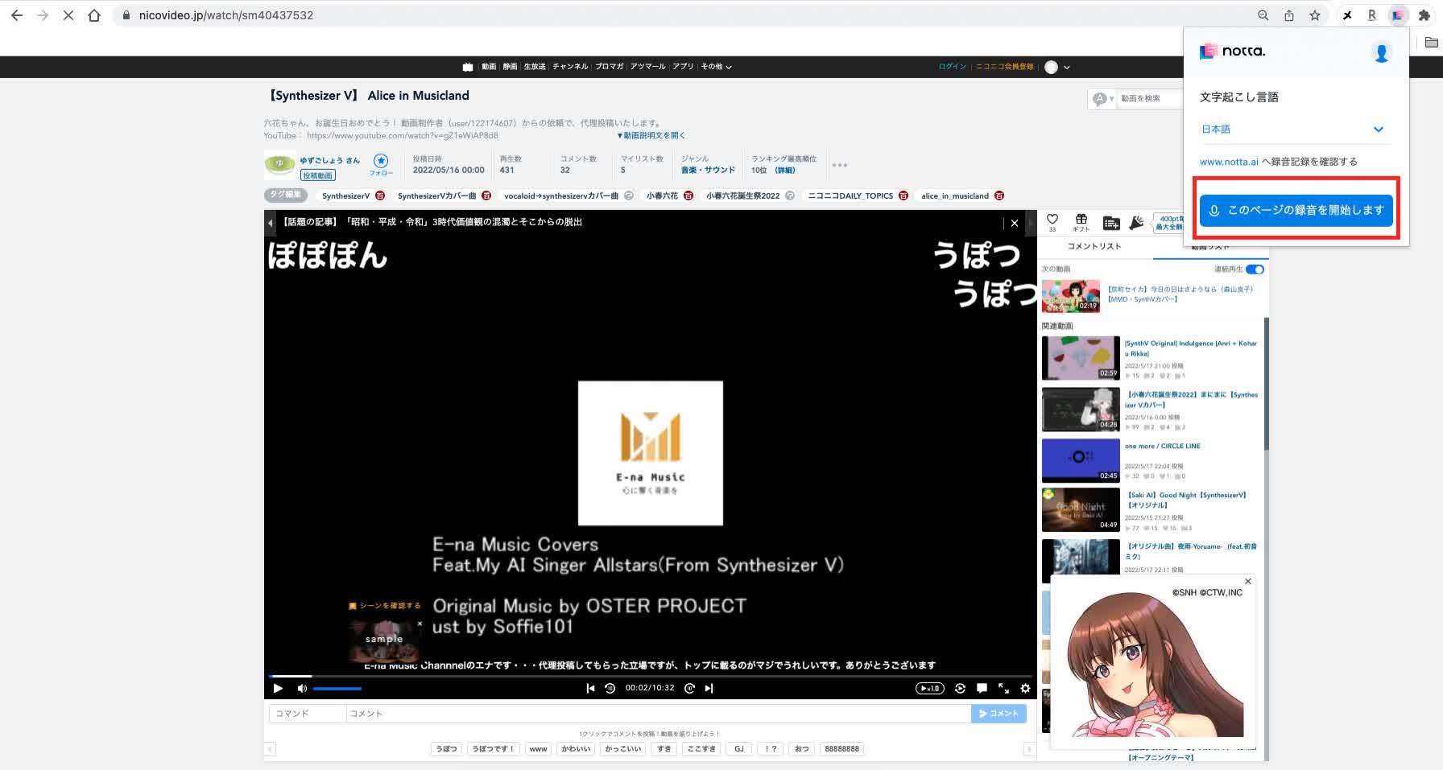Expand the video description 動画説明文を開く
Image resolution: width=1443 pixels, height=770 pixels.
(651, 135)
